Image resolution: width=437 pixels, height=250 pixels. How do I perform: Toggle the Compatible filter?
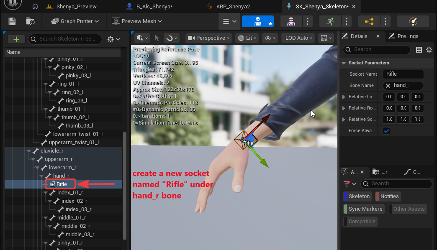[360, 221]
